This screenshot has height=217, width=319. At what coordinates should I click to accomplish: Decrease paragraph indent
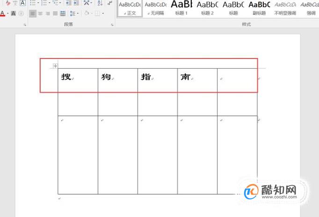(x=69, y=3)
